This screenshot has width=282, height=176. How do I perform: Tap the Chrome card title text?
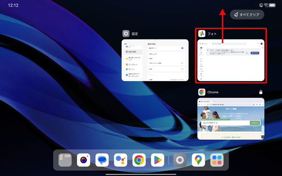click(213, 92)
